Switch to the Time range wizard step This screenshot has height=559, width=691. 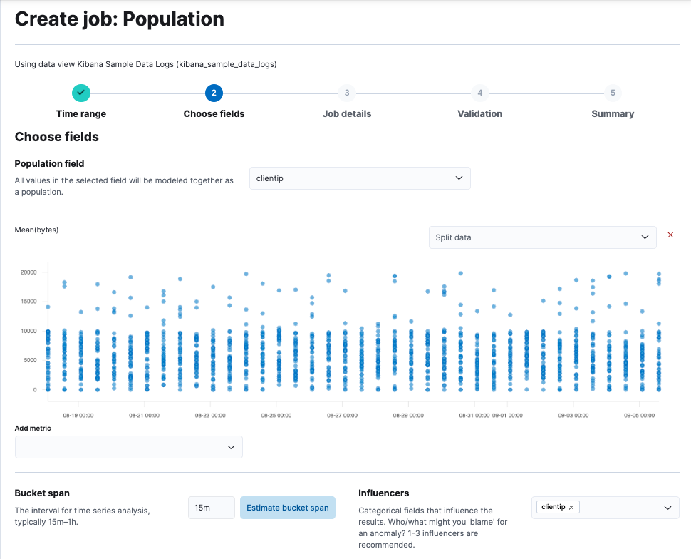[x=80, y=113]
